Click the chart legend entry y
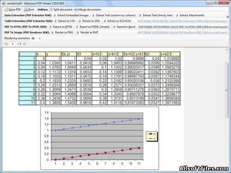The image size is (231, 173). coord(152,139)
